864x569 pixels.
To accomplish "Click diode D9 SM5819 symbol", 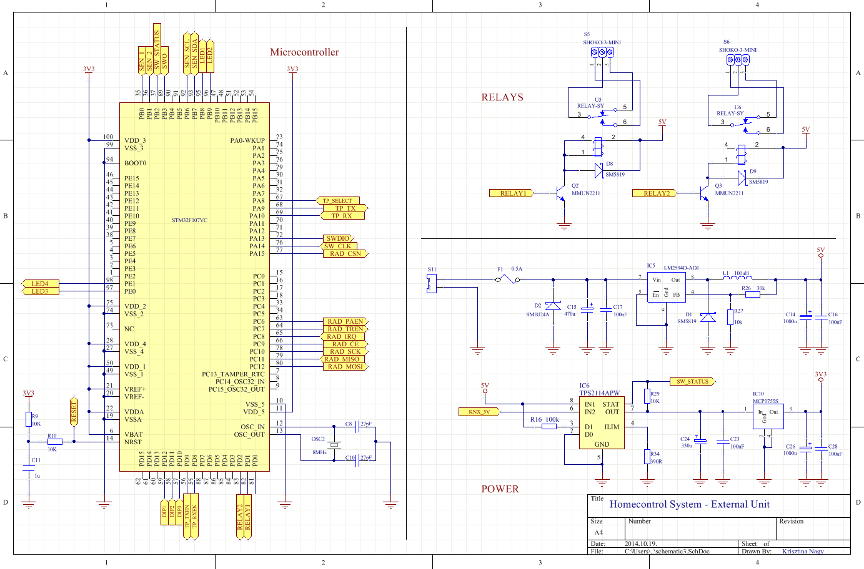I will click(x=742, y=178).
